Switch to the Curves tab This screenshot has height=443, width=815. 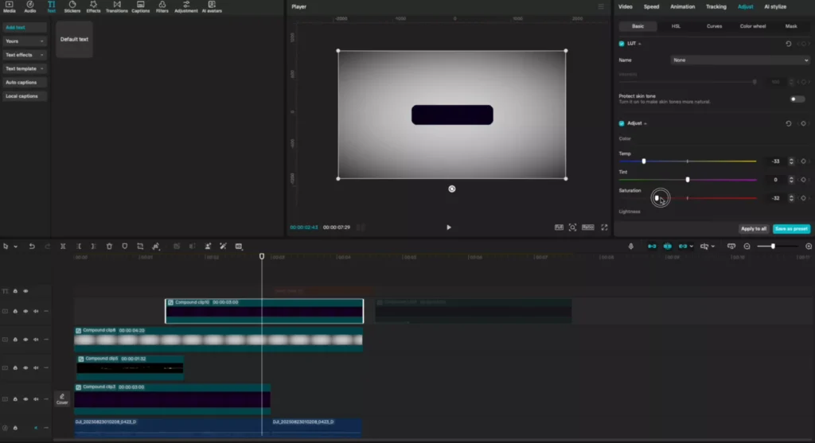tap(714, 26)
